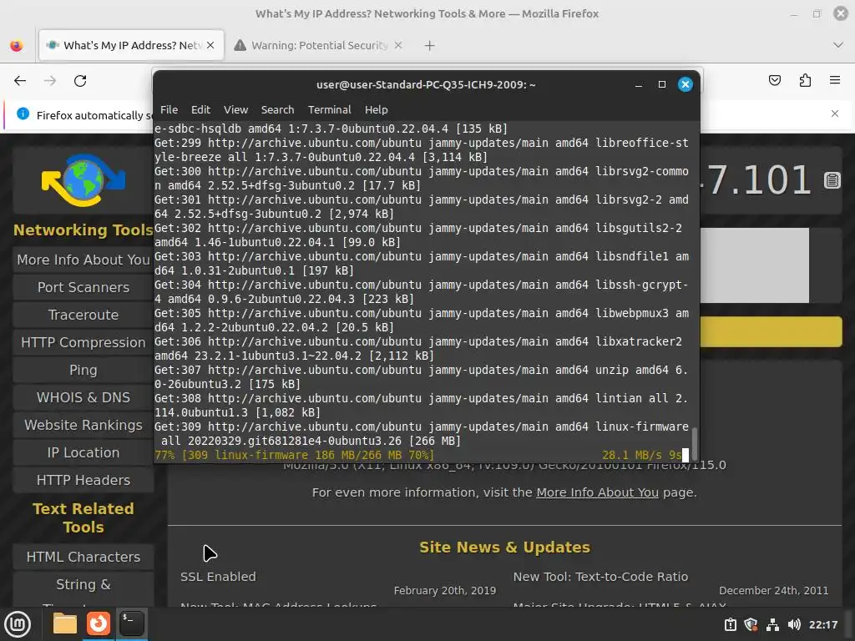Screen dimensions: 855x641
Task: Open Port Scanners tool
Action: (83, 287)
